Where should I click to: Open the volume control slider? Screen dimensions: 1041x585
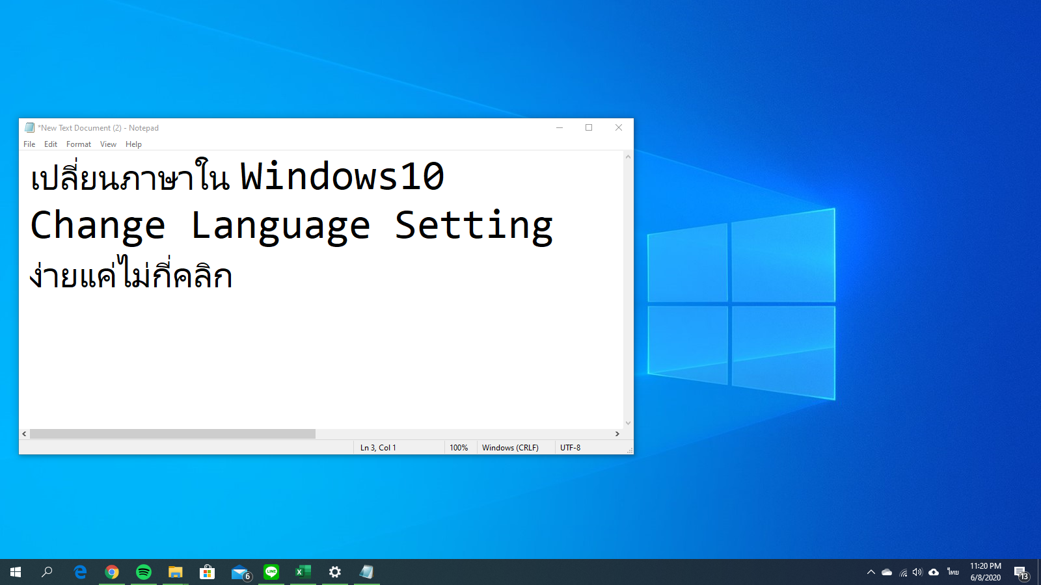[917, 572]
